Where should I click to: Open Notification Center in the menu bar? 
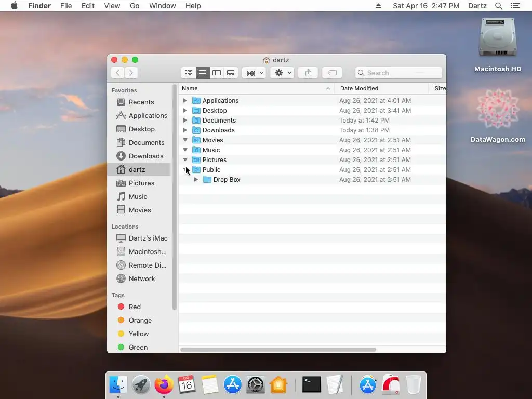click(x=515, y=6)
